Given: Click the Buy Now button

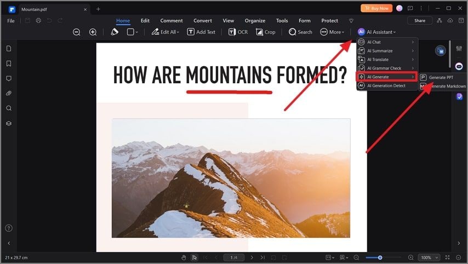Looking at the screenshot, I should tap(376, 8).
